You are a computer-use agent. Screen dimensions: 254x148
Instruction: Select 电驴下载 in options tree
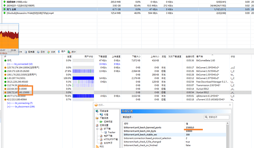[x=108, y=136]
